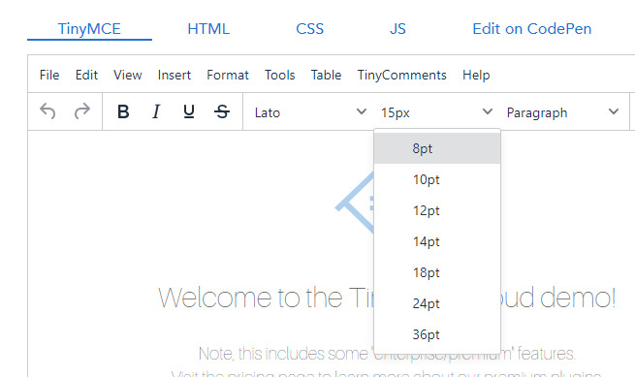
Task: Switch to the TinyMCE tab
Action: [x=89, y=29]
